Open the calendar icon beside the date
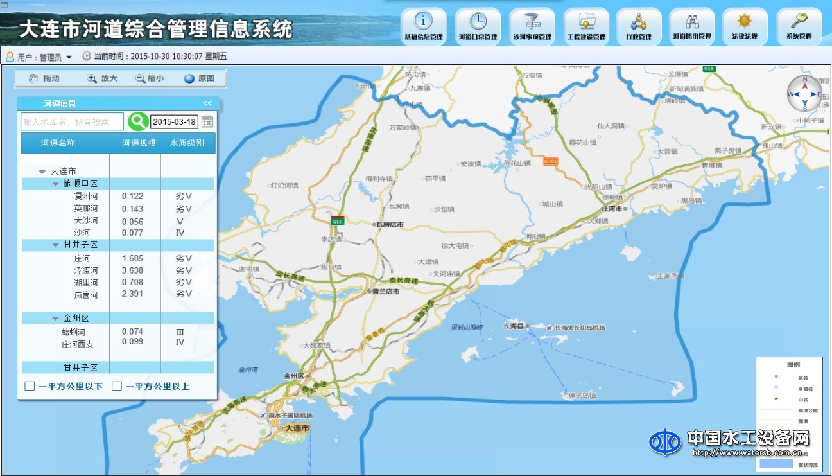 (207, 121)
